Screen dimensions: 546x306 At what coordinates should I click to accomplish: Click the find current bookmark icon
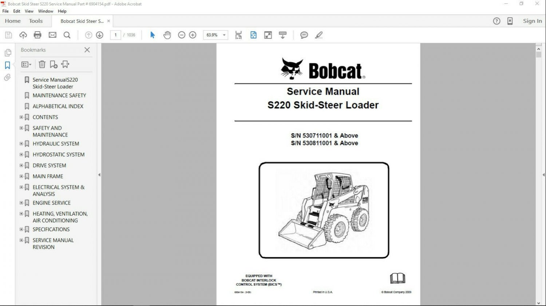65,64
